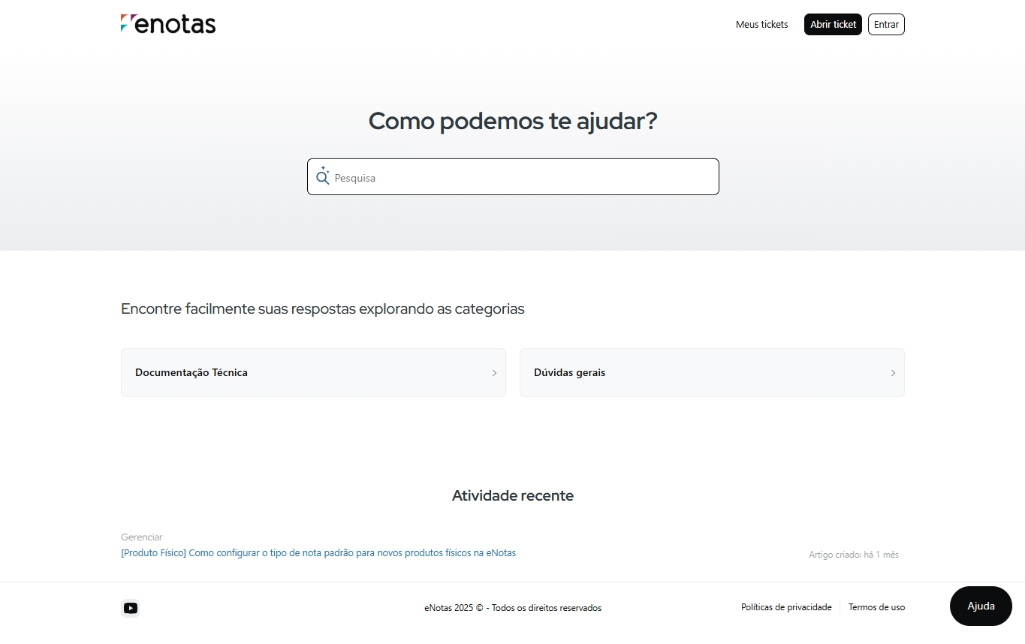Image resolution: width=1025 pixels, height=644 pixels.
Task: Open the Ajuda help widget button
Action: coord(981,606)
